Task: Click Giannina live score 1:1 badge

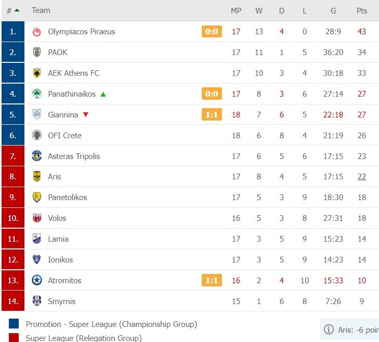Action: (212, 115)
